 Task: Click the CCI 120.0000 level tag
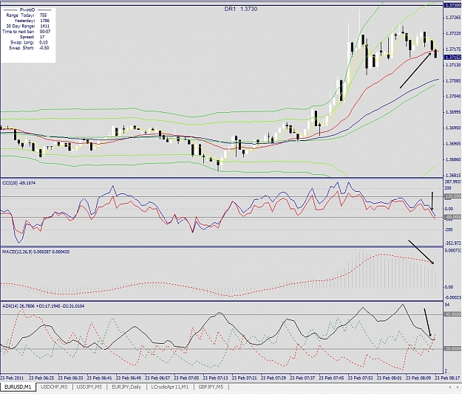coord(453,196)
